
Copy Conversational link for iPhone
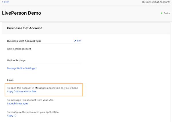tap(21, 91)
